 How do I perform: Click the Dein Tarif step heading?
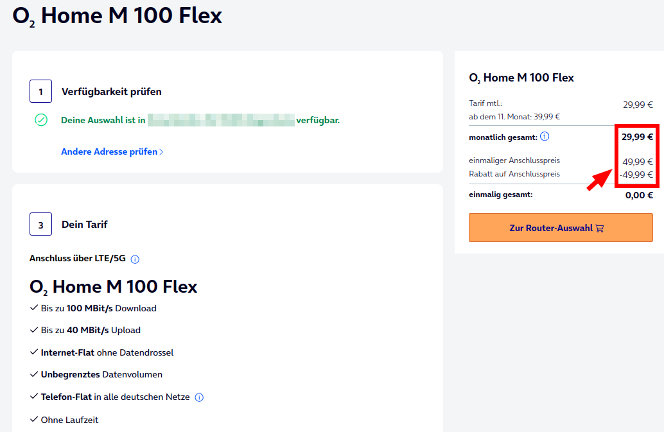point(85,225)
